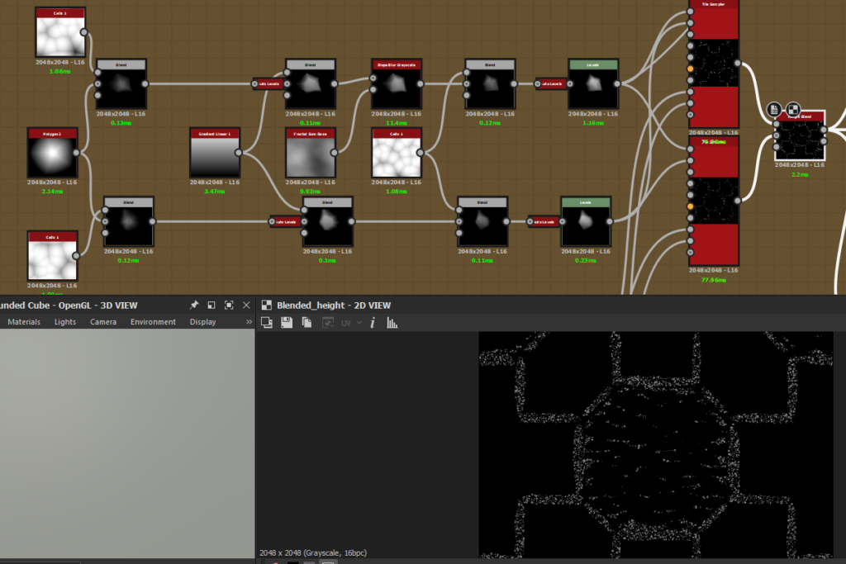Undock the 3D VIEW panel to a floating window
Viewport: 846px width, 564px height.
(211, 306)
